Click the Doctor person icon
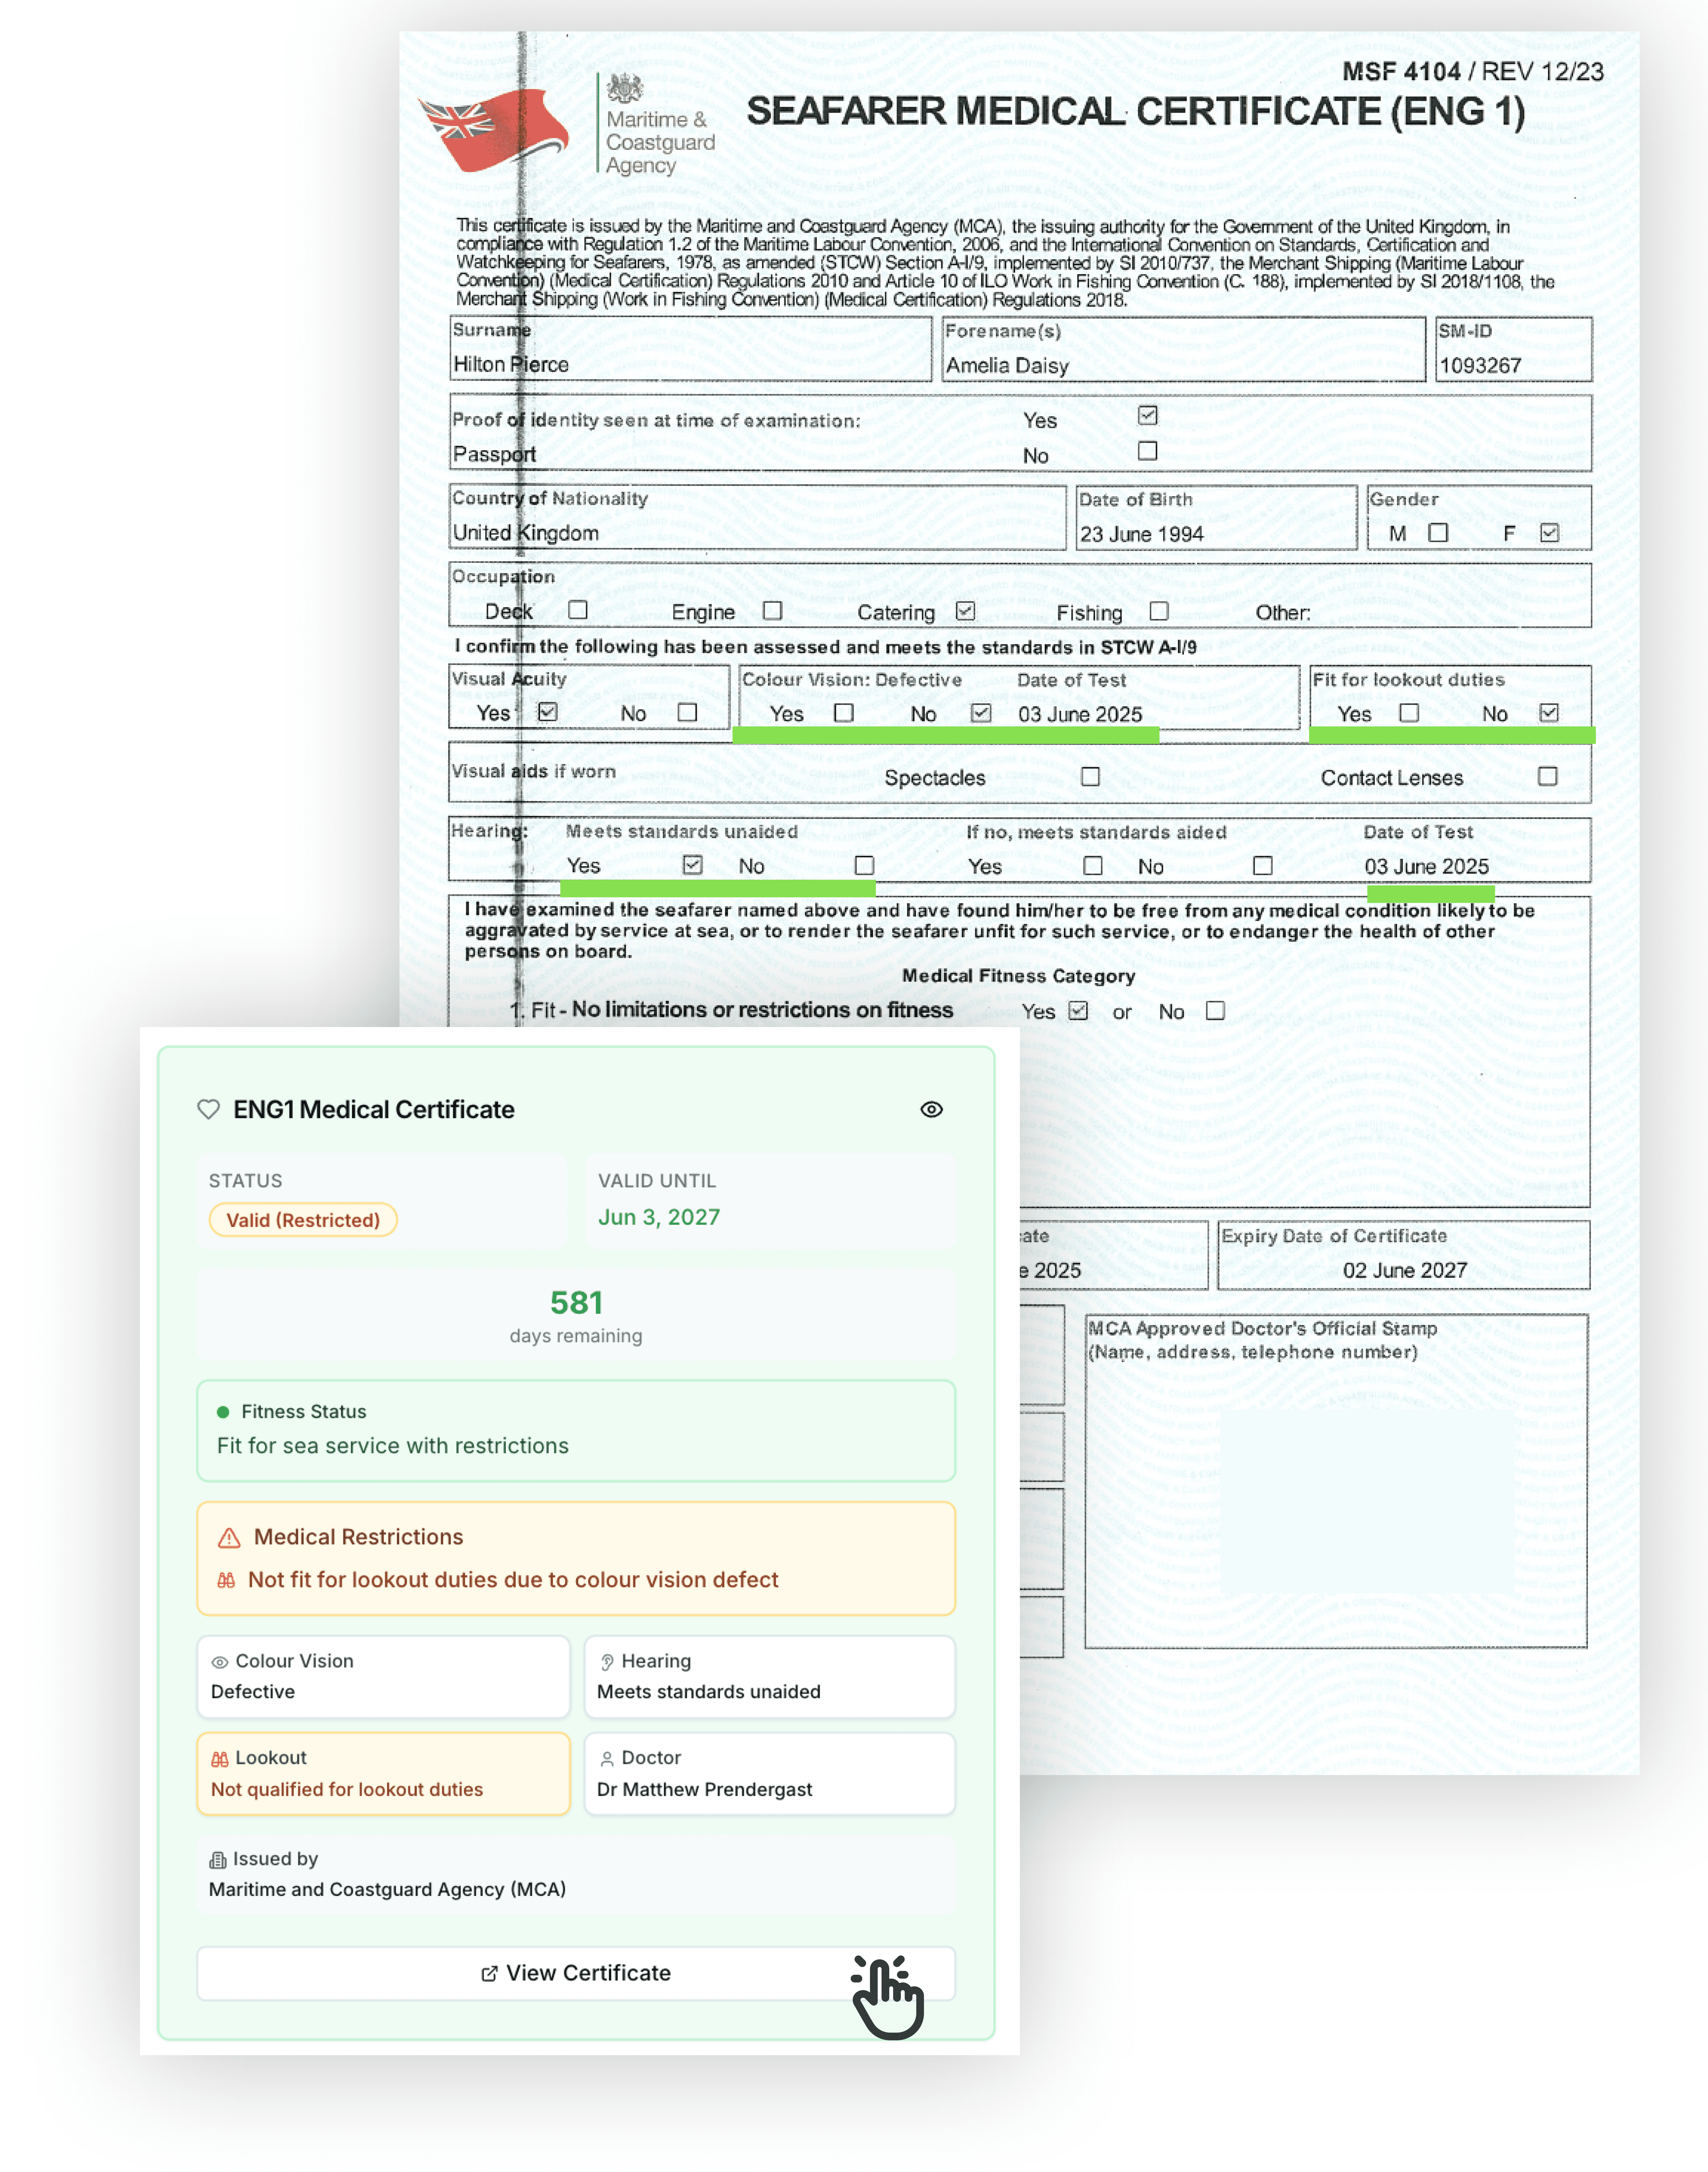Viewport: 1708px width, 2172px height. 607,1758
